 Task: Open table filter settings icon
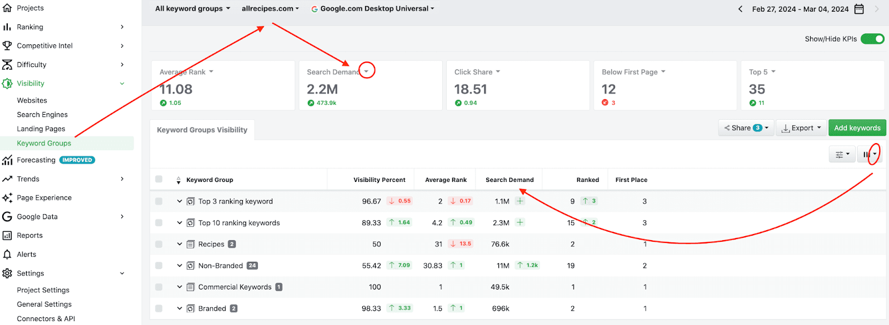[842, 154]
